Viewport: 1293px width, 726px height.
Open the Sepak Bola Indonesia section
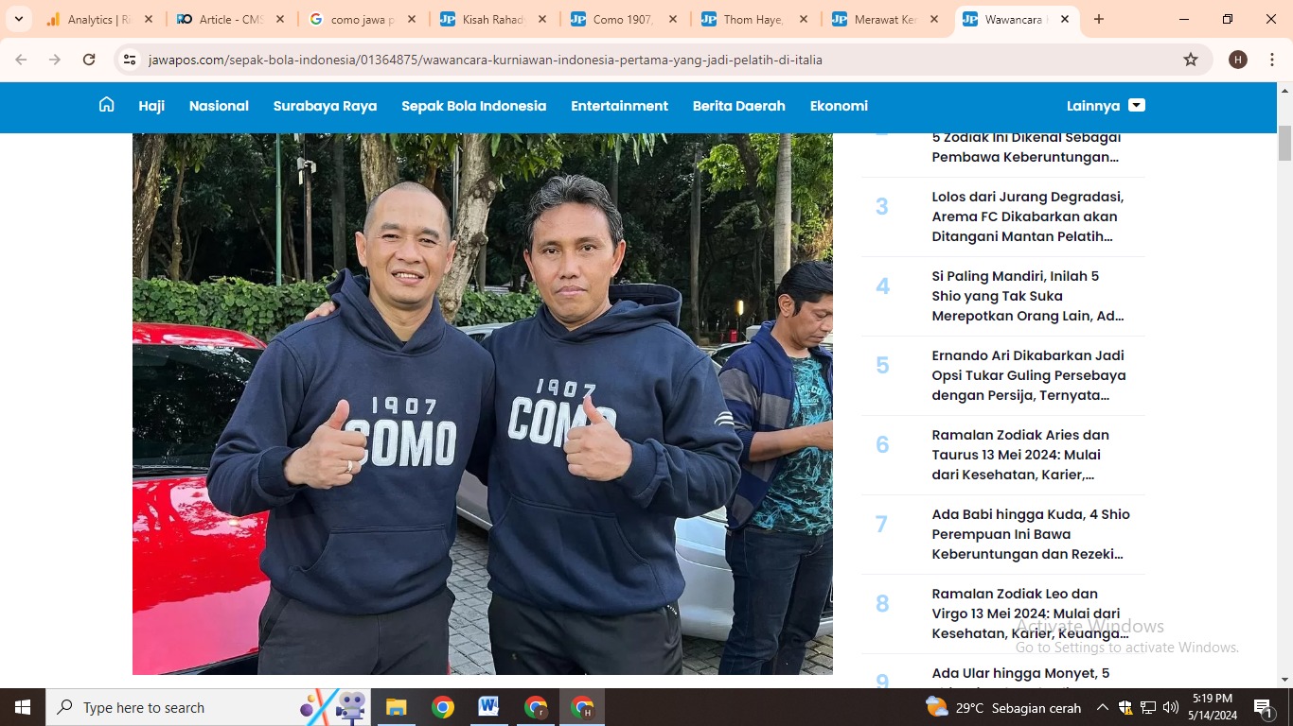[x=473, y=106]
